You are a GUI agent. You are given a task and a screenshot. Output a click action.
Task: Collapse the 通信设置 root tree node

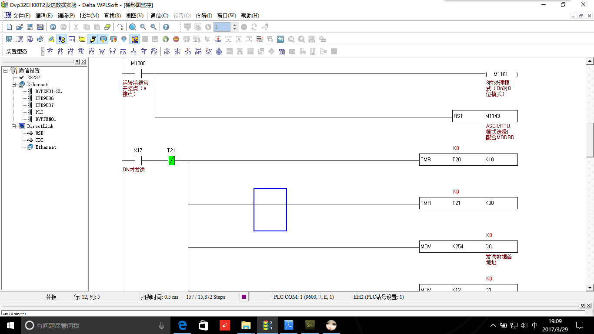pos(6,70)
